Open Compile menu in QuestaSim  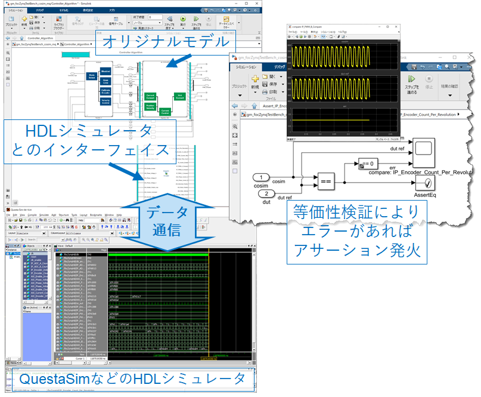[x=32, y=215]
